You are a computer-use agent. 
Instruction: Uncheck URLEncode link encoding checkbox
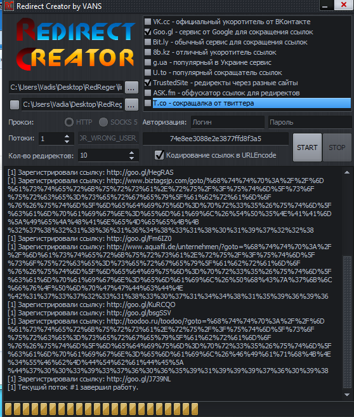(159, 155)
